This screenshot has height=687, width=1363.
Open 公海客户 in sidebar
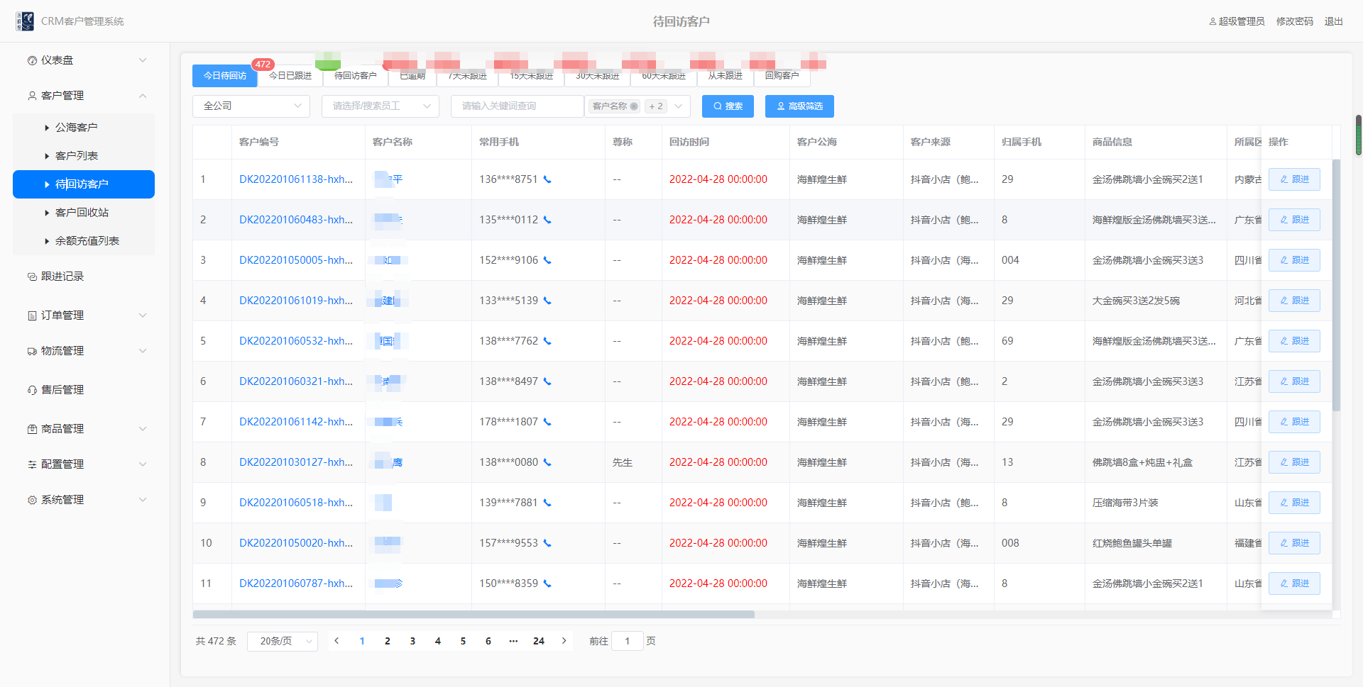[84, 128]
